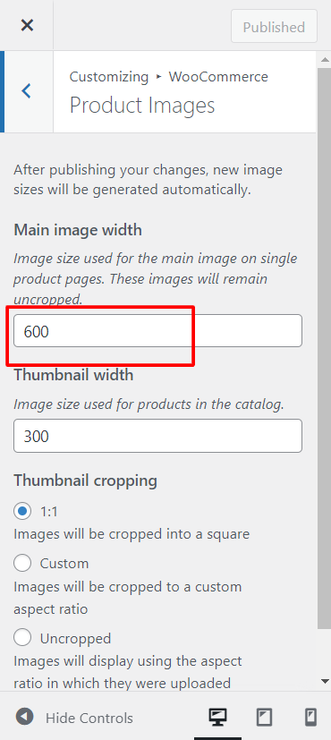The image size is (331, 740).
Task: Go back using the left chevron arrow
Action: pyautogui.click(x=27, y=90)
